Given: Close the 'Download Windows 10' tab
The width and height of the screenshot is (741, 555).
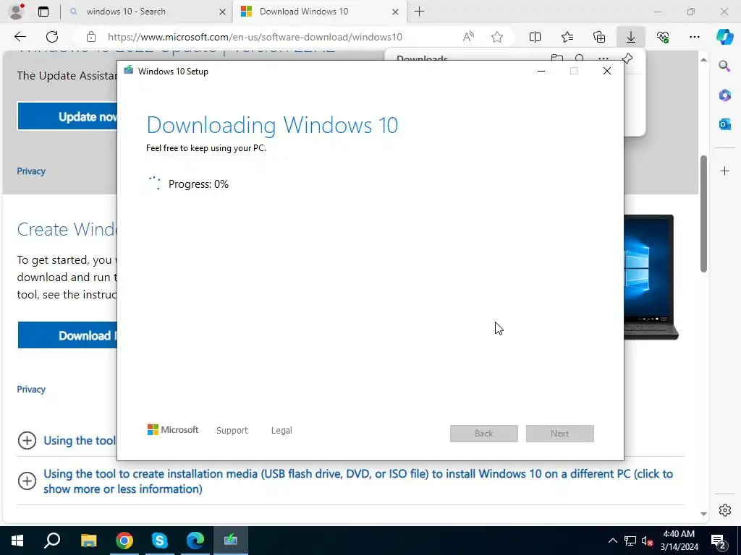Looking at the screenshot, I should [395, 12].
